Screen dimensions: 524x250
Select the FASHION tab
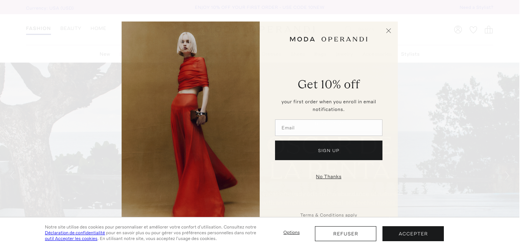(38, 28)
